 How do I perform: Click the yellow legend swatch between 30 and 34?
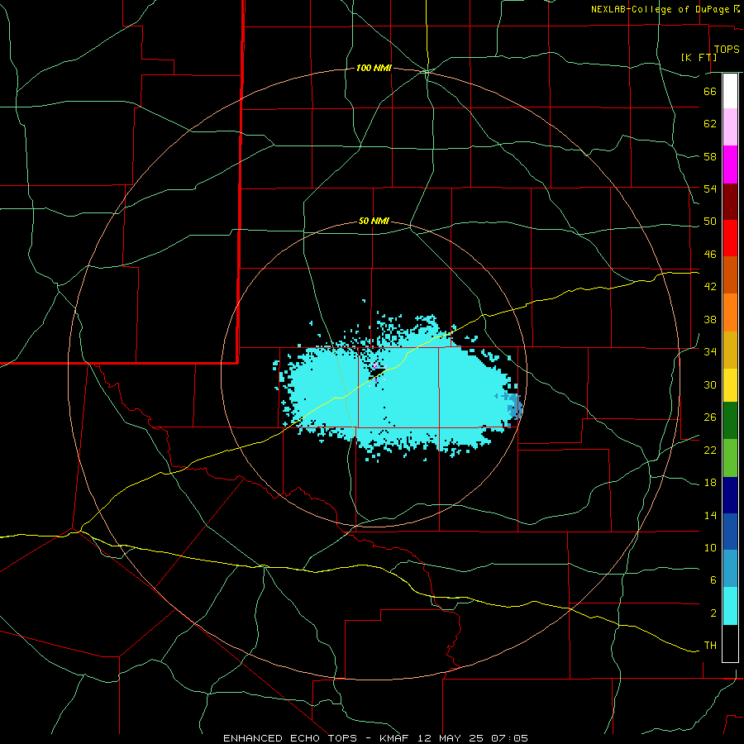point(730,385)
